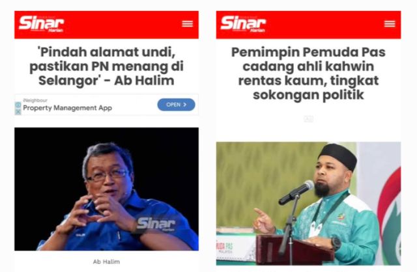Image resolution: width=417 pixels, height=272 pixels.
Task: View photo of Ab Halim in blue shirt
Action: (106, 189)
